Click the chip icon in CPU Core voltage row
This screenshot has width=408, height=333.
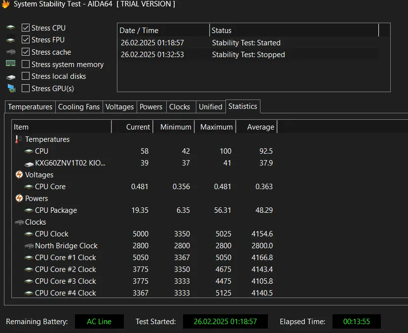pos(29,187)
